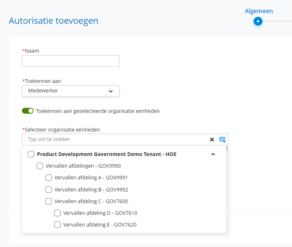Click the Vervallen afdelingen - GOV9990 label

pyautogui.click(x=83, y=166)
